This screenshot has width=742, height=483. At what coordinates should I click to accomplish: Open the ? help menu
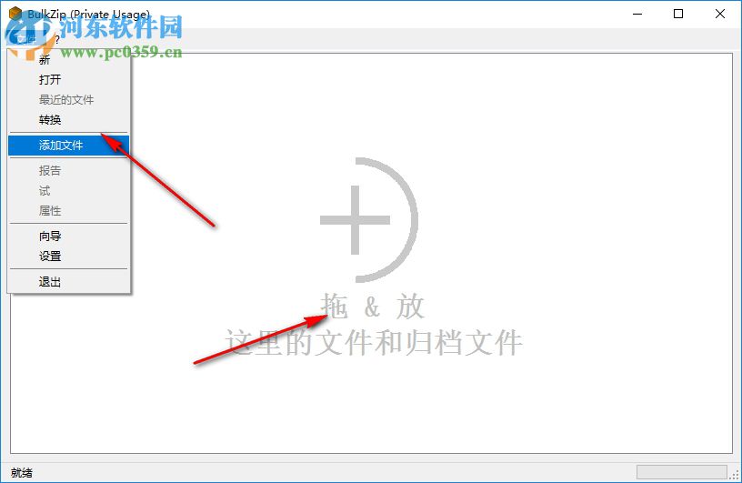[x=56, y=39]
